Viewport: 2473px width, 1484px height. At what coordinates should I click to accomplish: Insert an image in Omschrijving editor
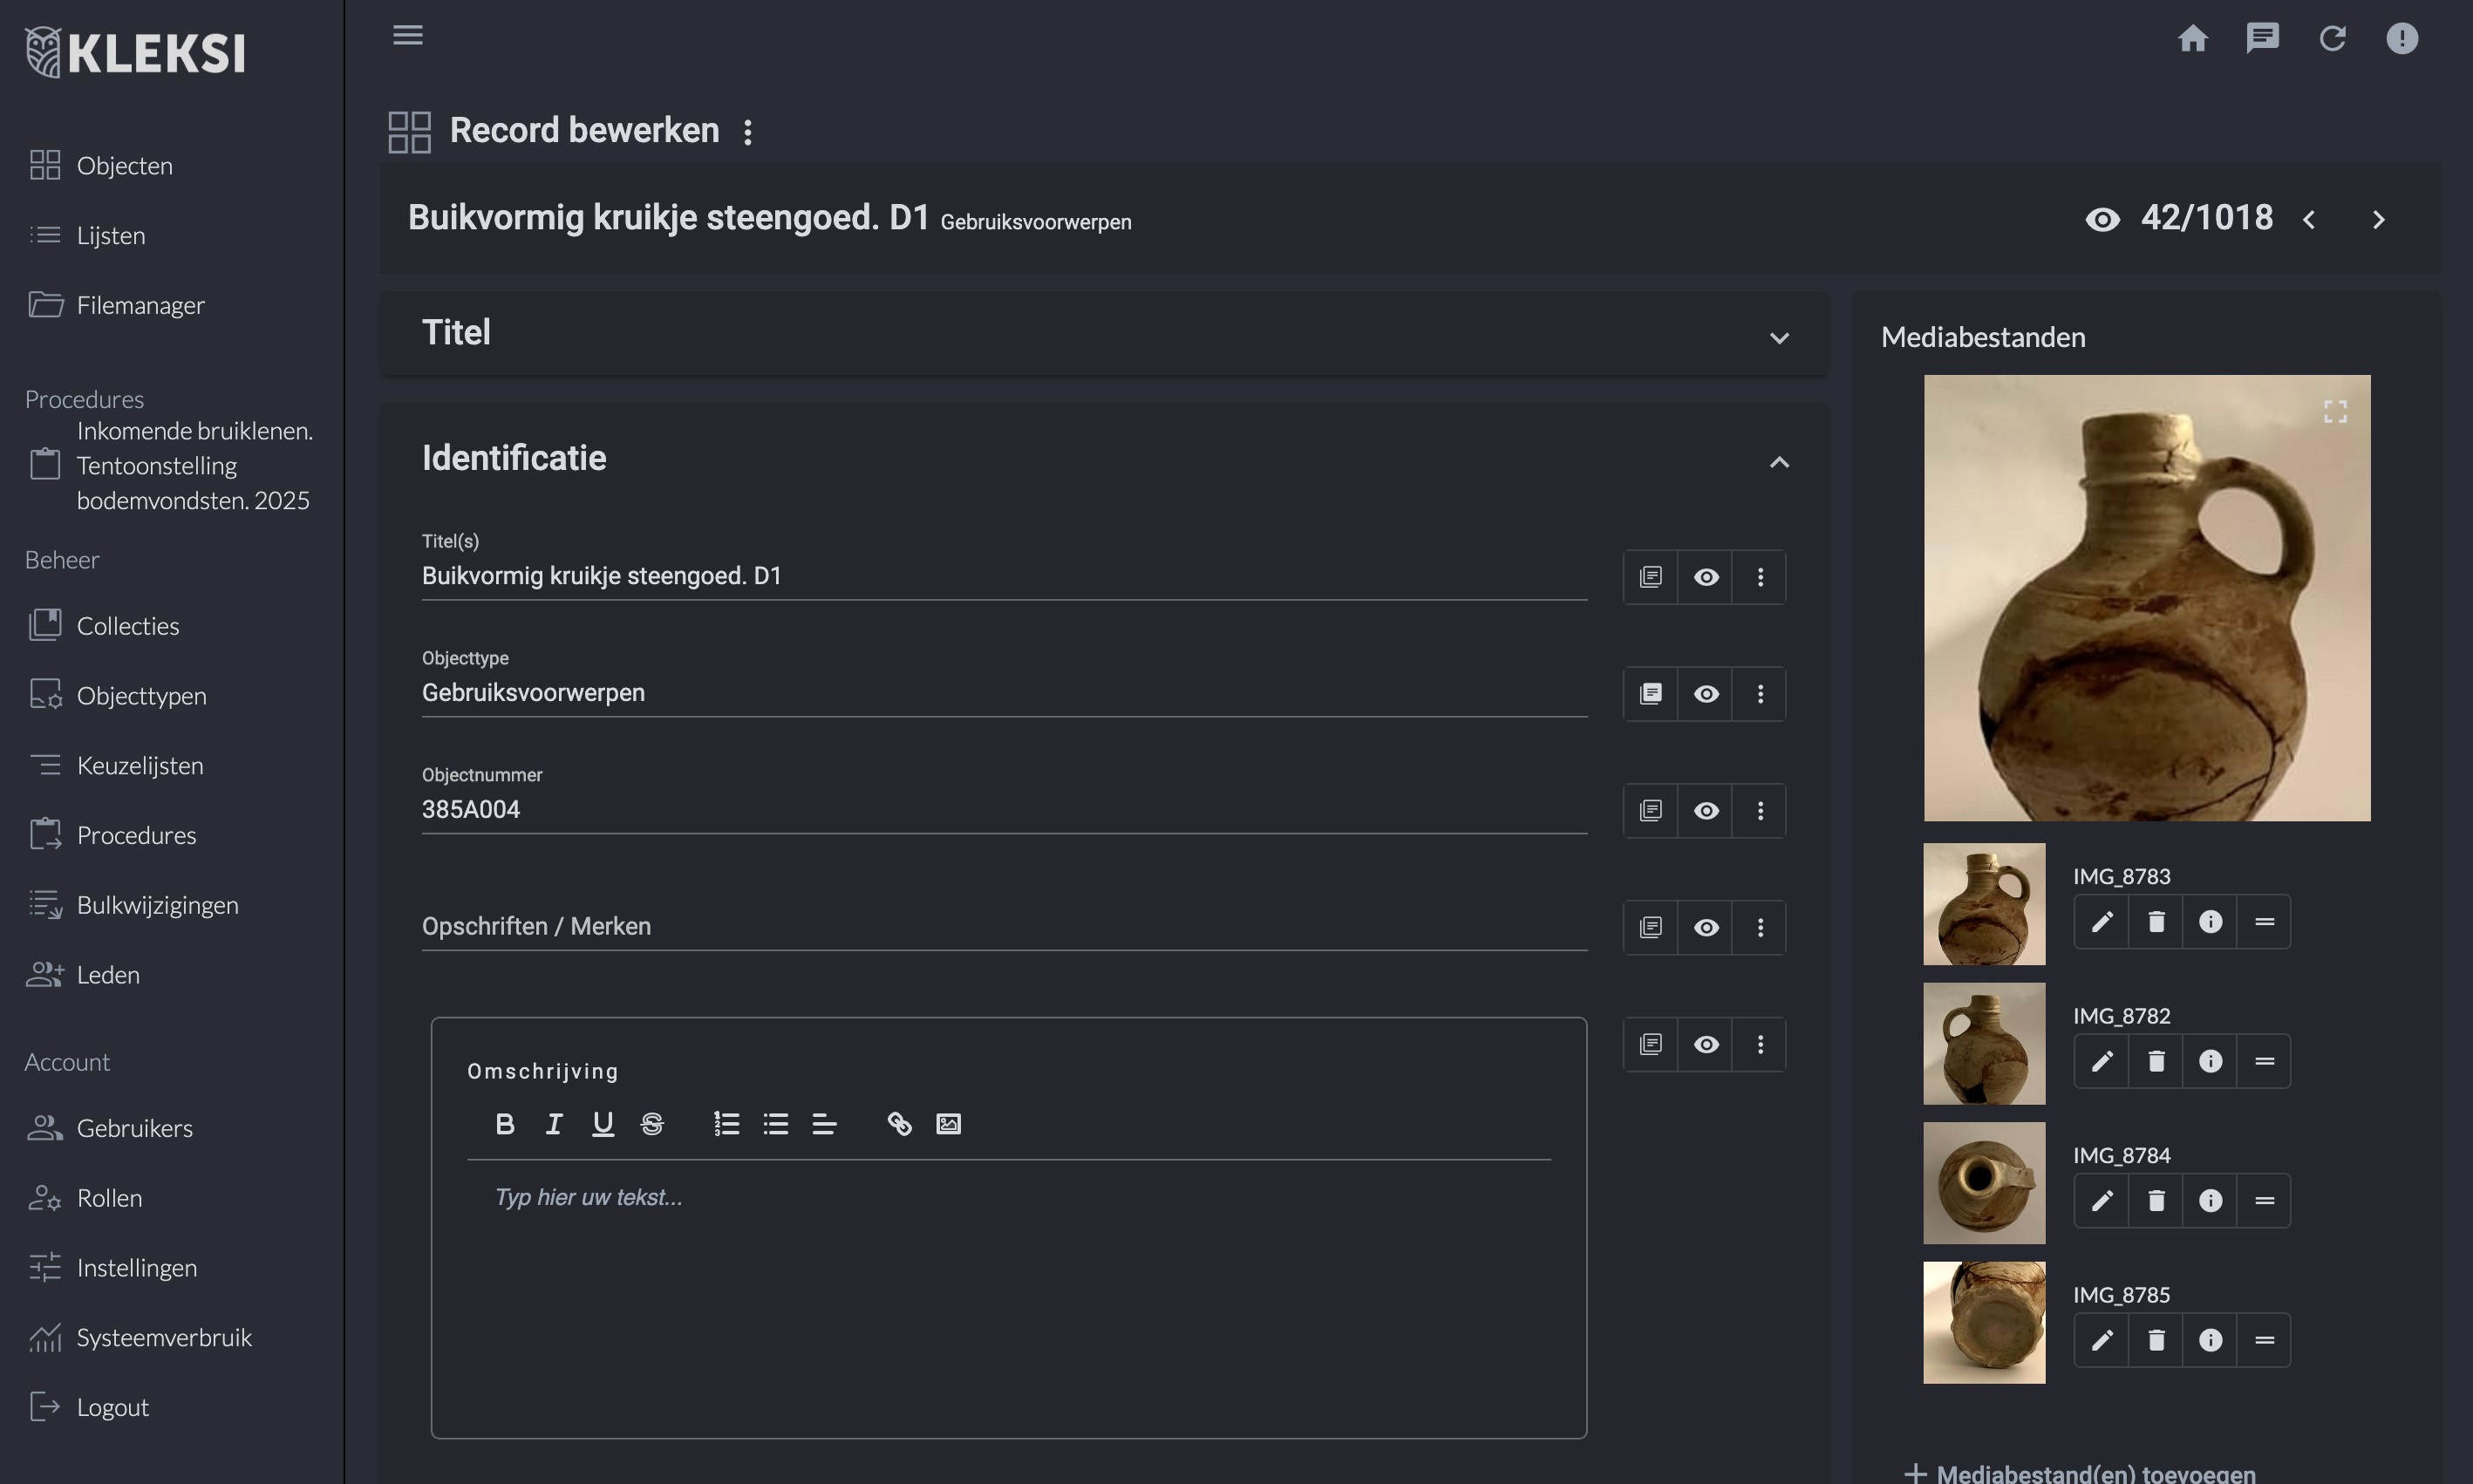coord(948,1124)
